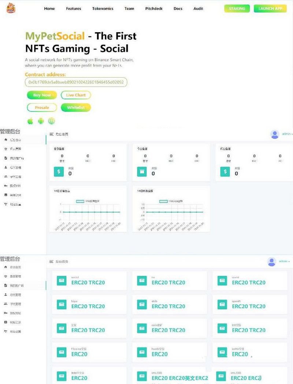This screenshot has height=384, width=293.
Task: Select the "shib" card's teal icon
Action: coord(142,304)
